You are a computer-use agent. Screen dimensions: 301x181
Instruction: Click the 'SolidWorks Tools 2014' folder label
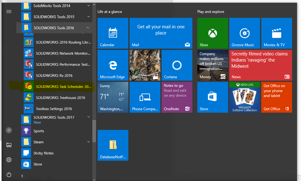coord(52,6)
